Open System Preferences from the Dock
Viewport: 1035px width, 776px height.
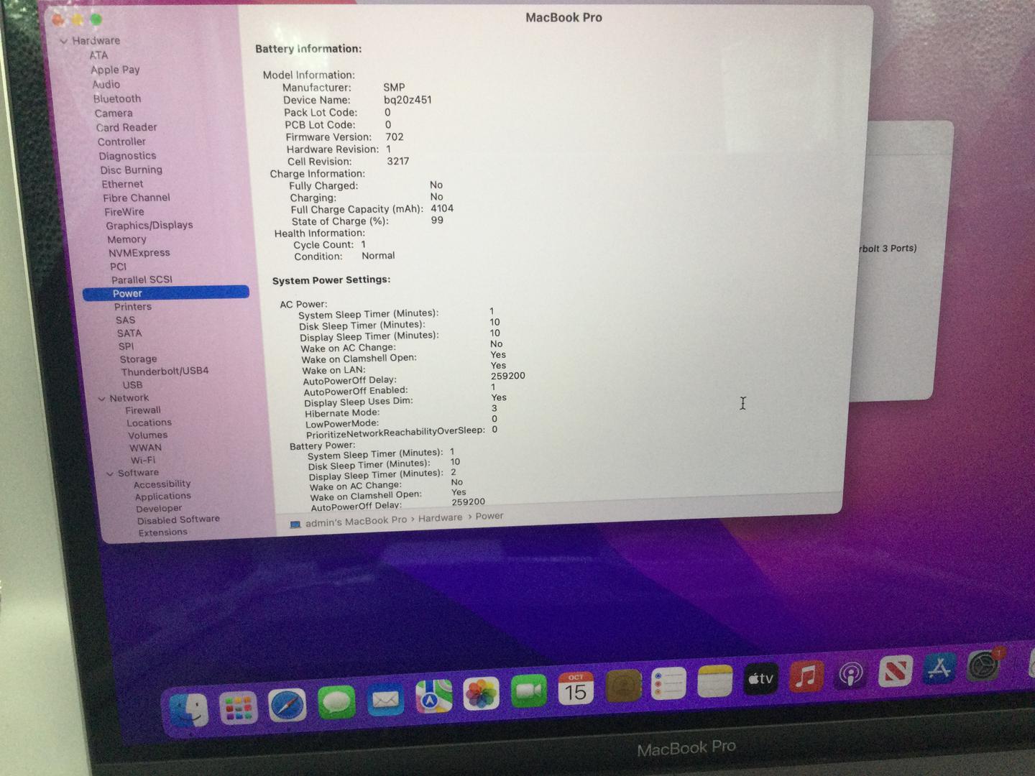[x=983, y=666]
